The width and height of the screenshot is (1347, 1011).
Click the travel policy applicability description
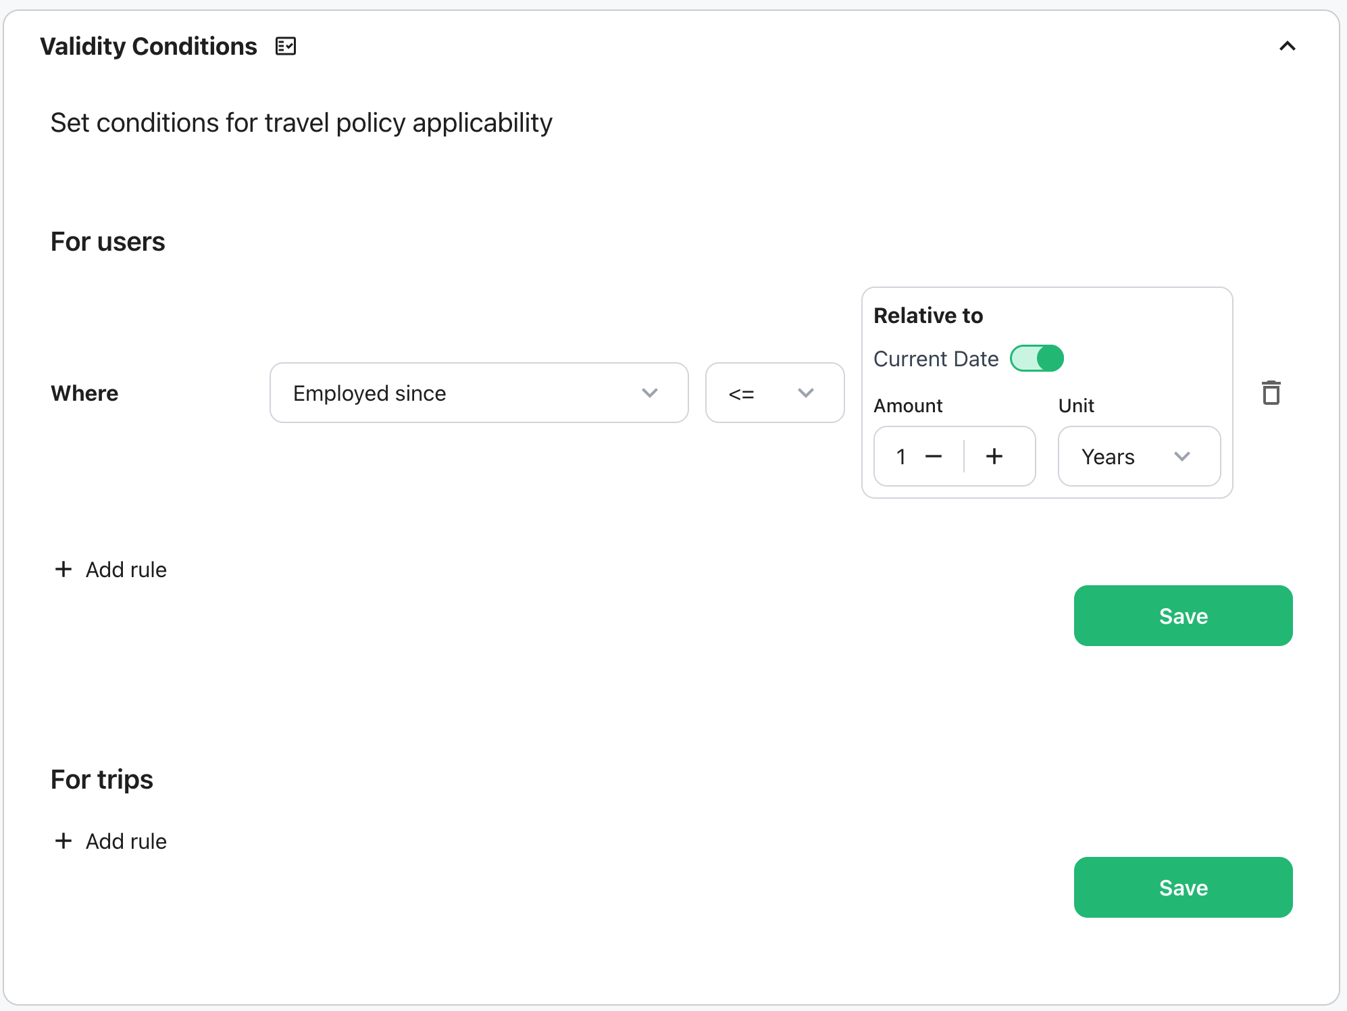click(301, 123)
